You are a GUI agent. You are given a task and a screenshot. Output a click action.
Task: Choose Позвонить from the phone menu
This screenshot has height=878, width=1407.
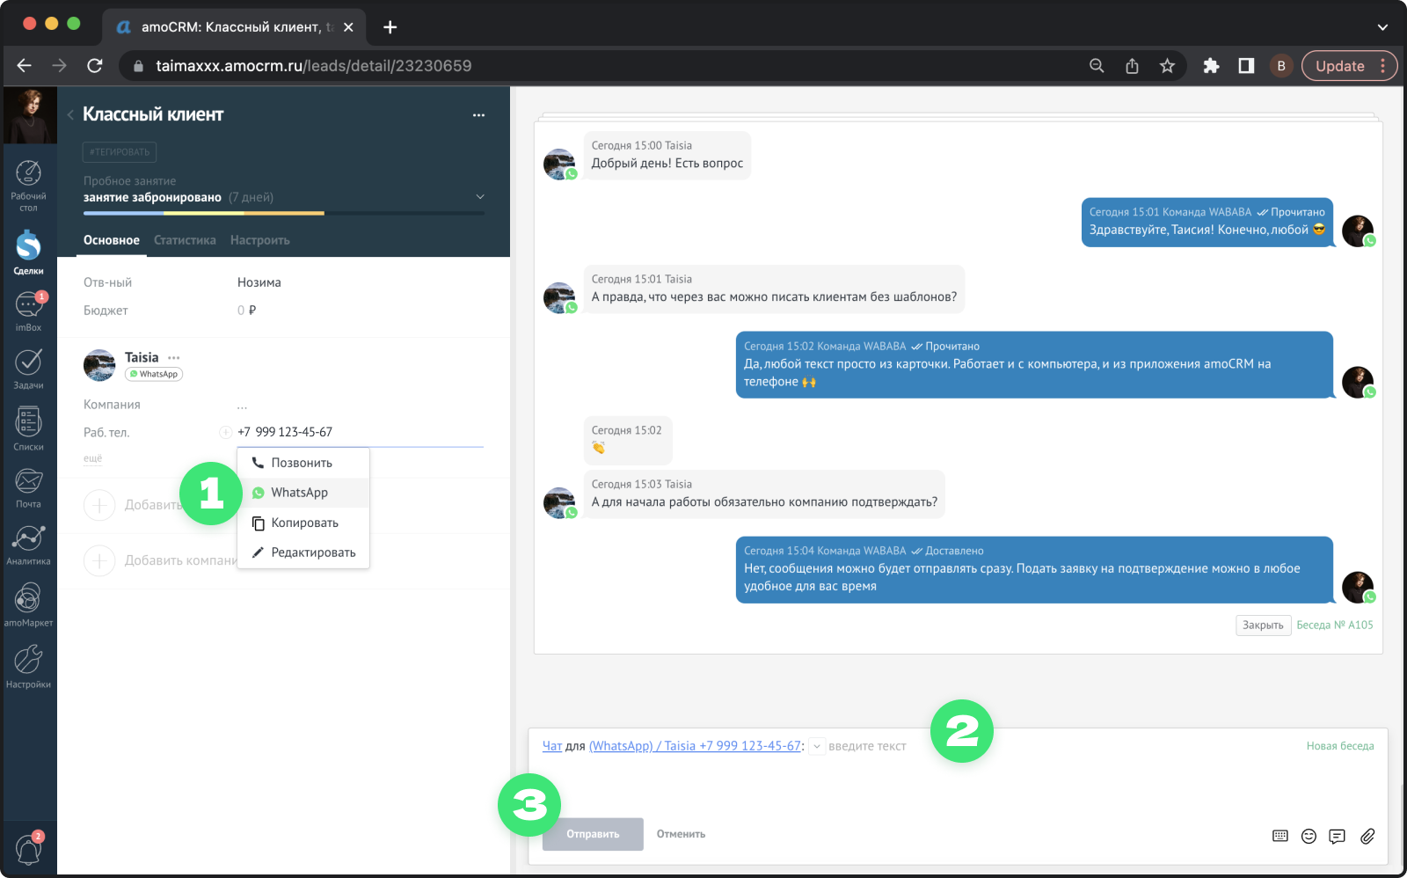click(x=303, y=463)
